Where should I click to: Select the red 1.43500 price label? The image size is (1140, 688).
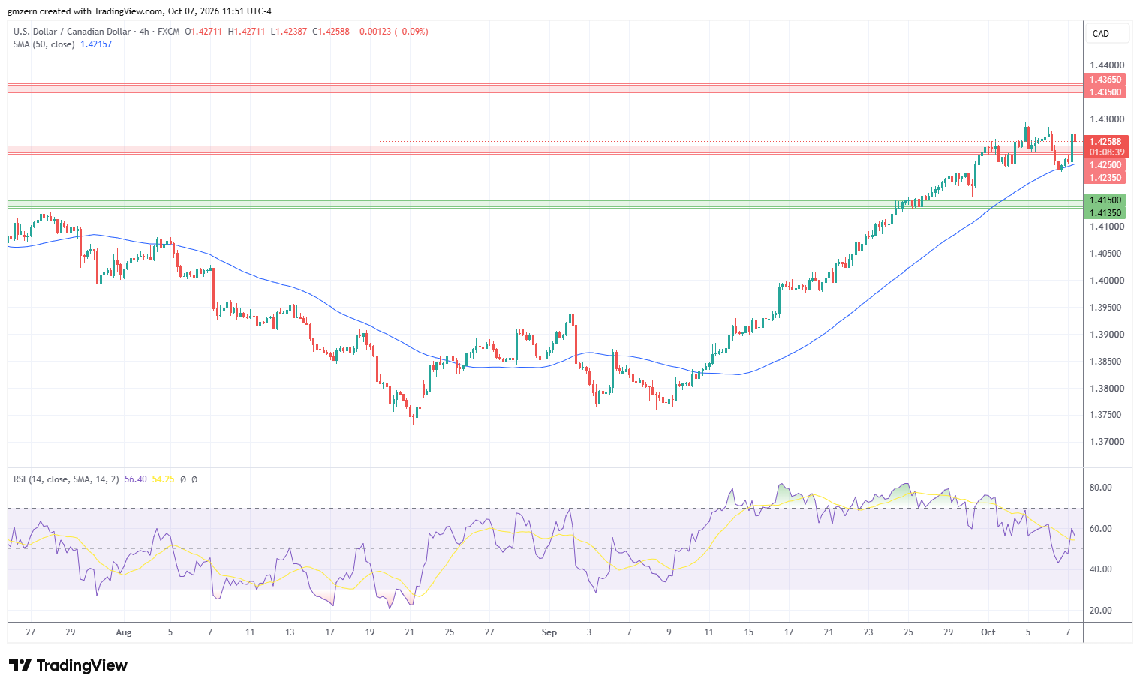click(1105, 92)
